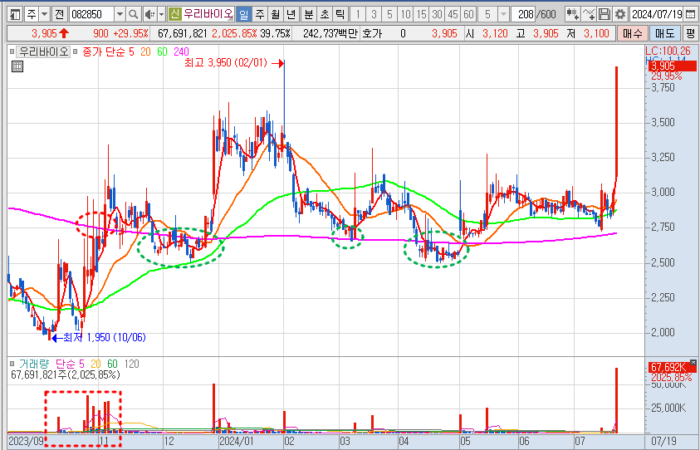Screen dimensions: 700x450
Task: Switch to yearly 년 chart period
Action: coord(291,15)
